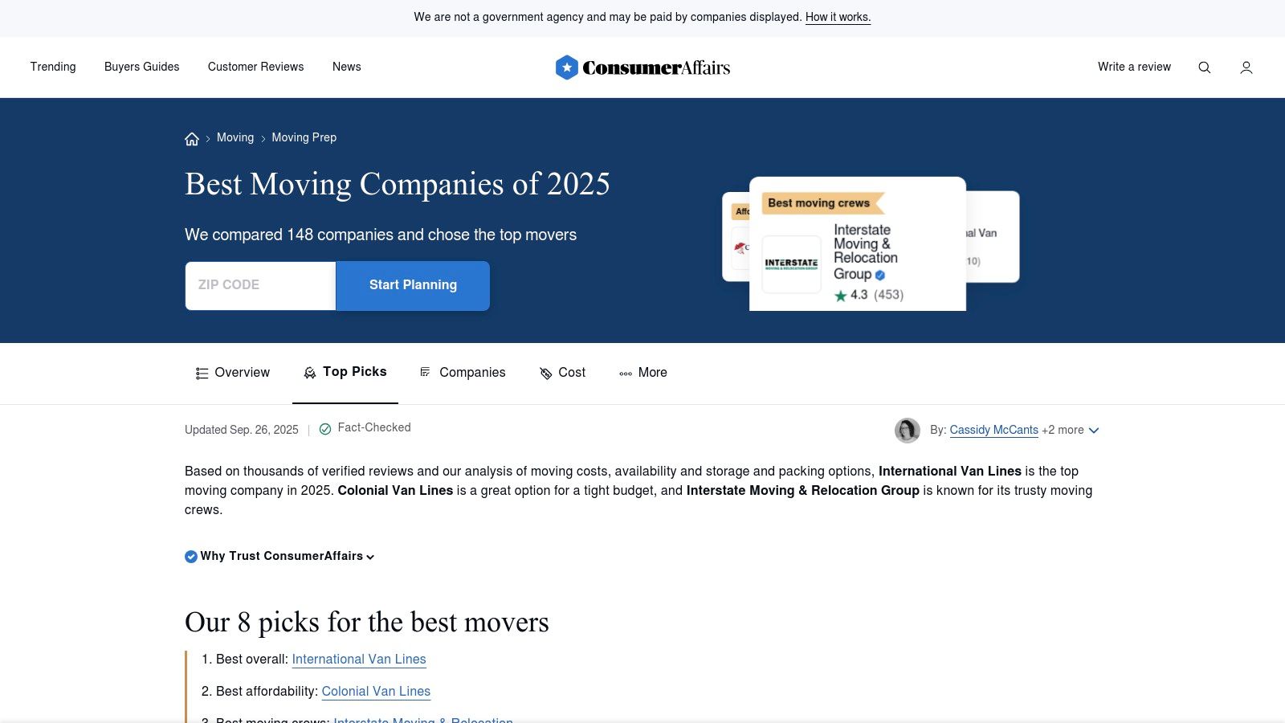Select the checkmark icon beside Top Picks
This screenshot has height=723, width=1285.
click(x=309, y=373)
